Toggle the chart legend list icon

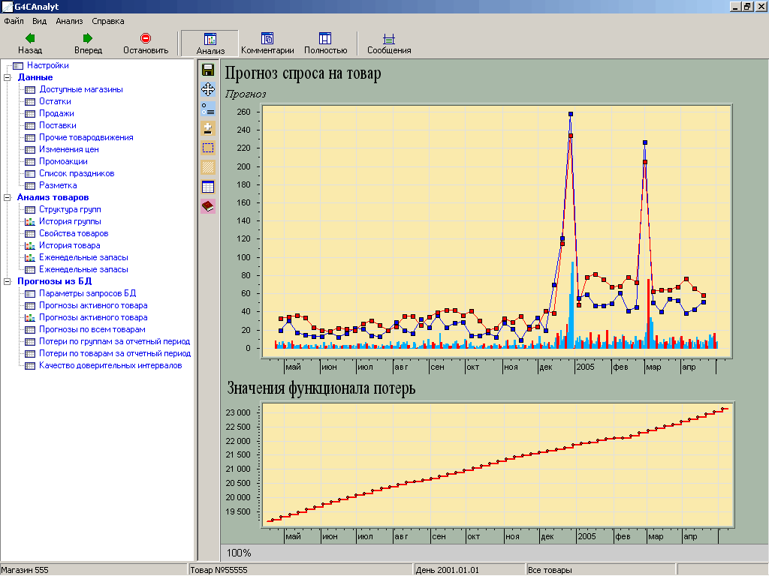coord(208,109)
